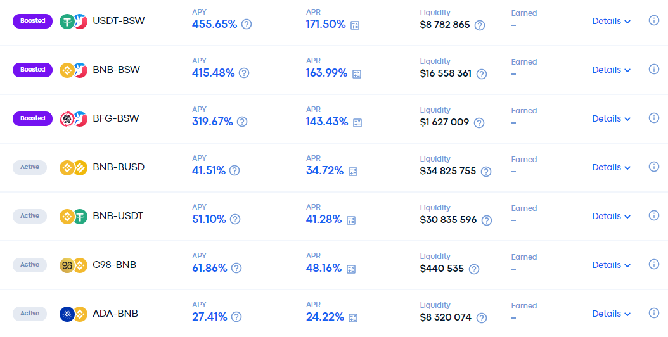This screenshot has height=337, width=668.
Task: Expand Details for the ADA-BNB farm
Action: (x=611, y=314)
